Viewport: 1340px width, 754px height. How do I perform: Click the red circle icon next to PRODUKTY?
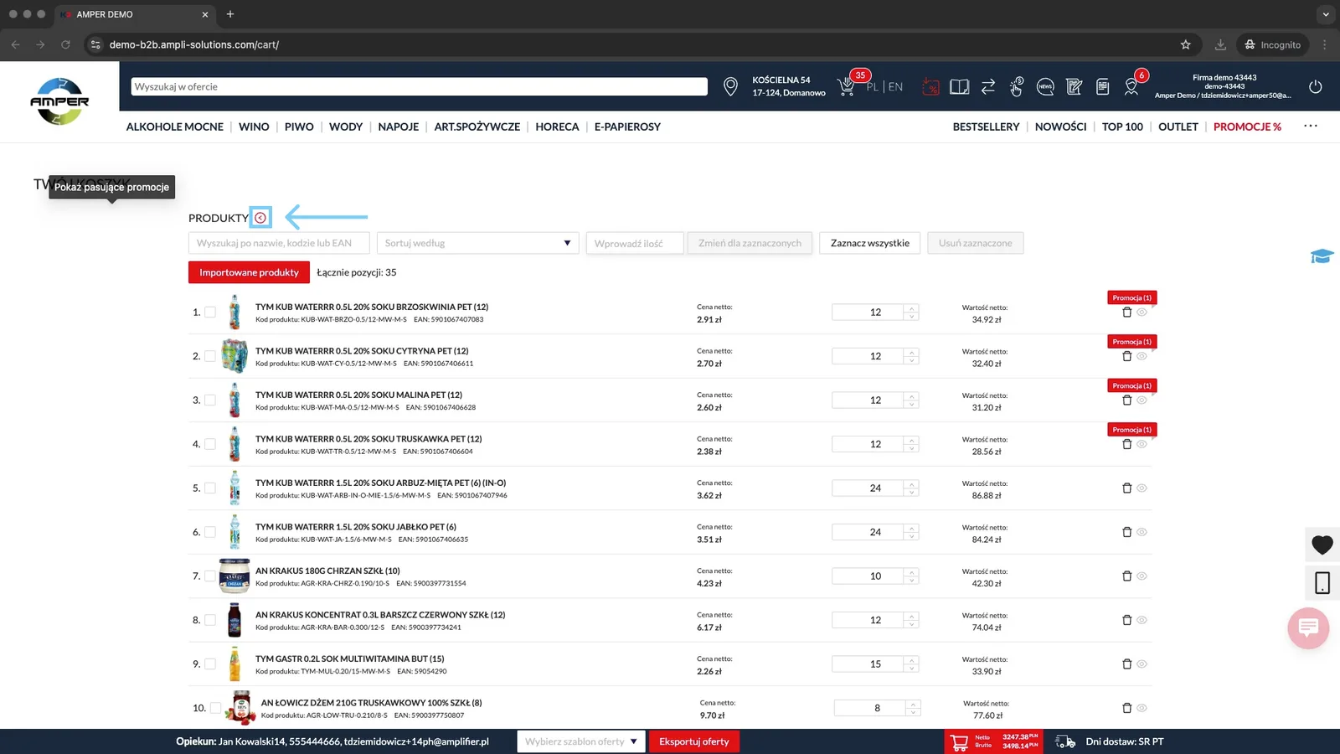click(260, 218)
